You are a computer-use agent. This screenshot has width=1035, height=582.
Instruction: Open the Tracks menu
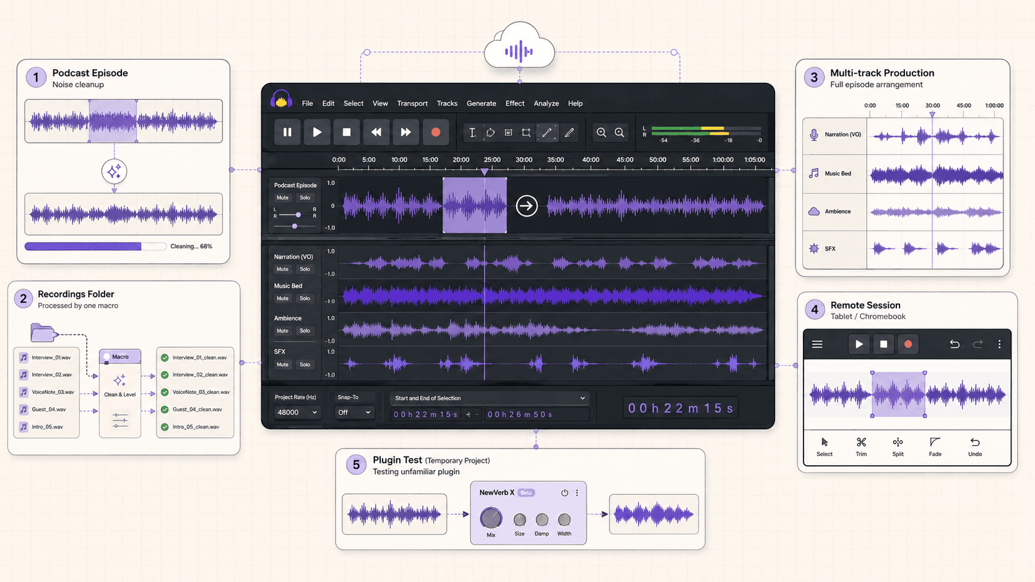447,103
